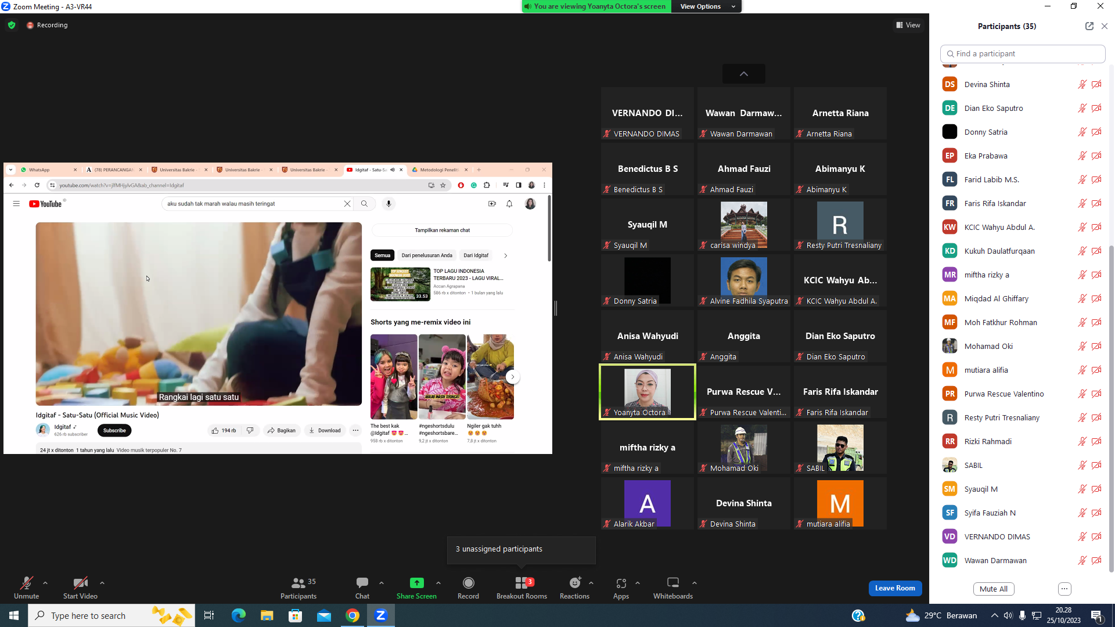Show next Shorts with arrow button
The height and width of the screenshot is (627, 1115).
(512, 377)
